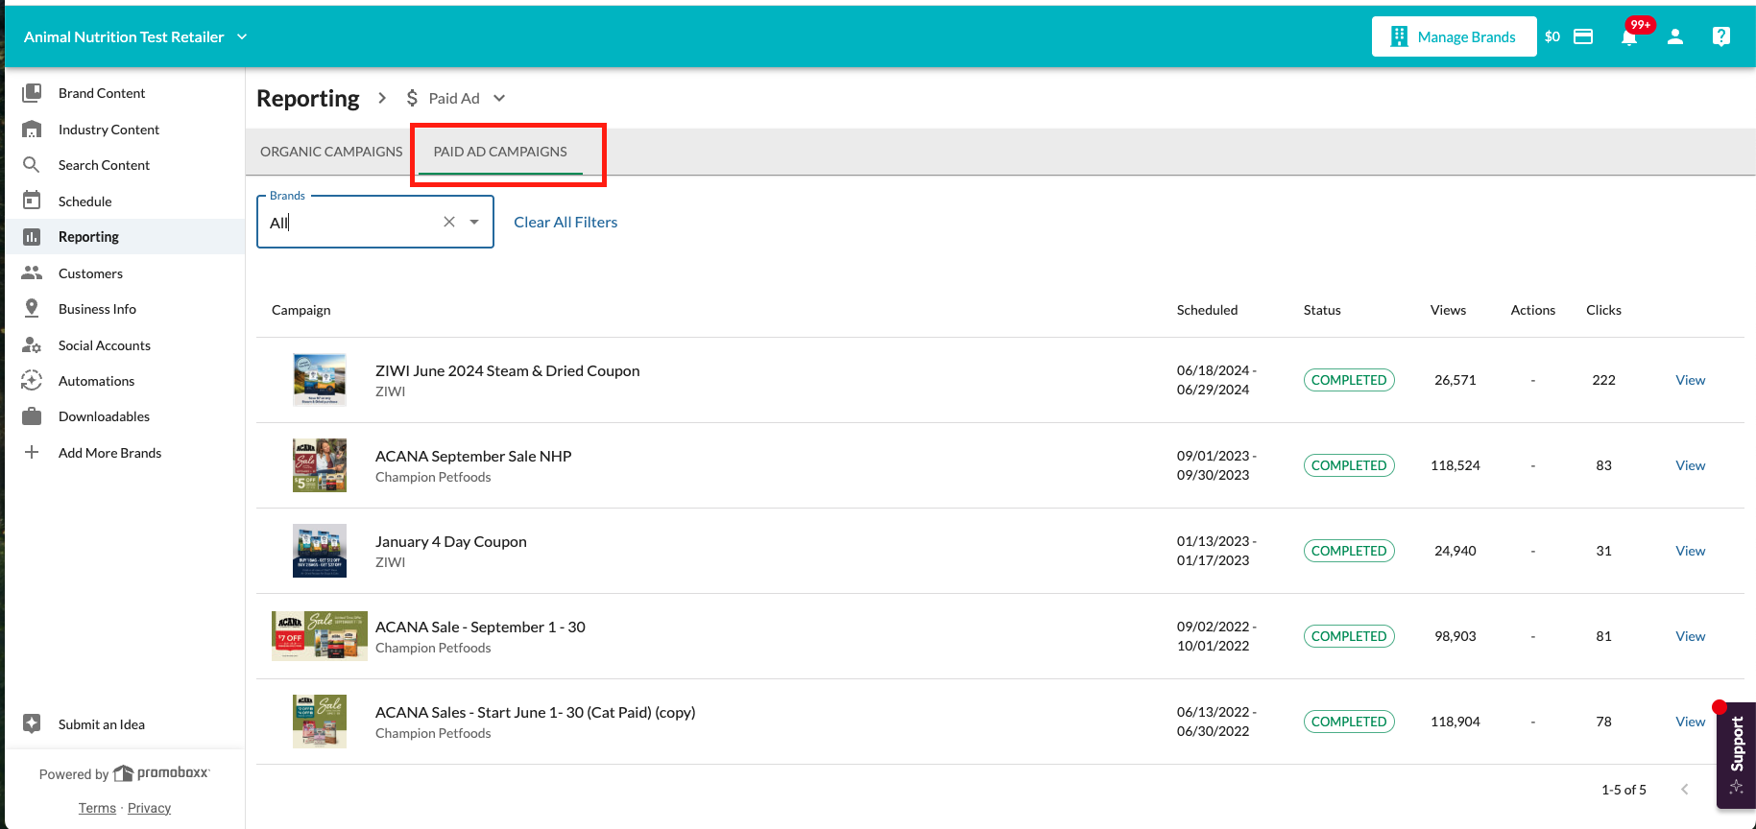This screenshot has width=1756, height=829.
Task: Click the Schedule calendar icon
Action: point(32,201)
